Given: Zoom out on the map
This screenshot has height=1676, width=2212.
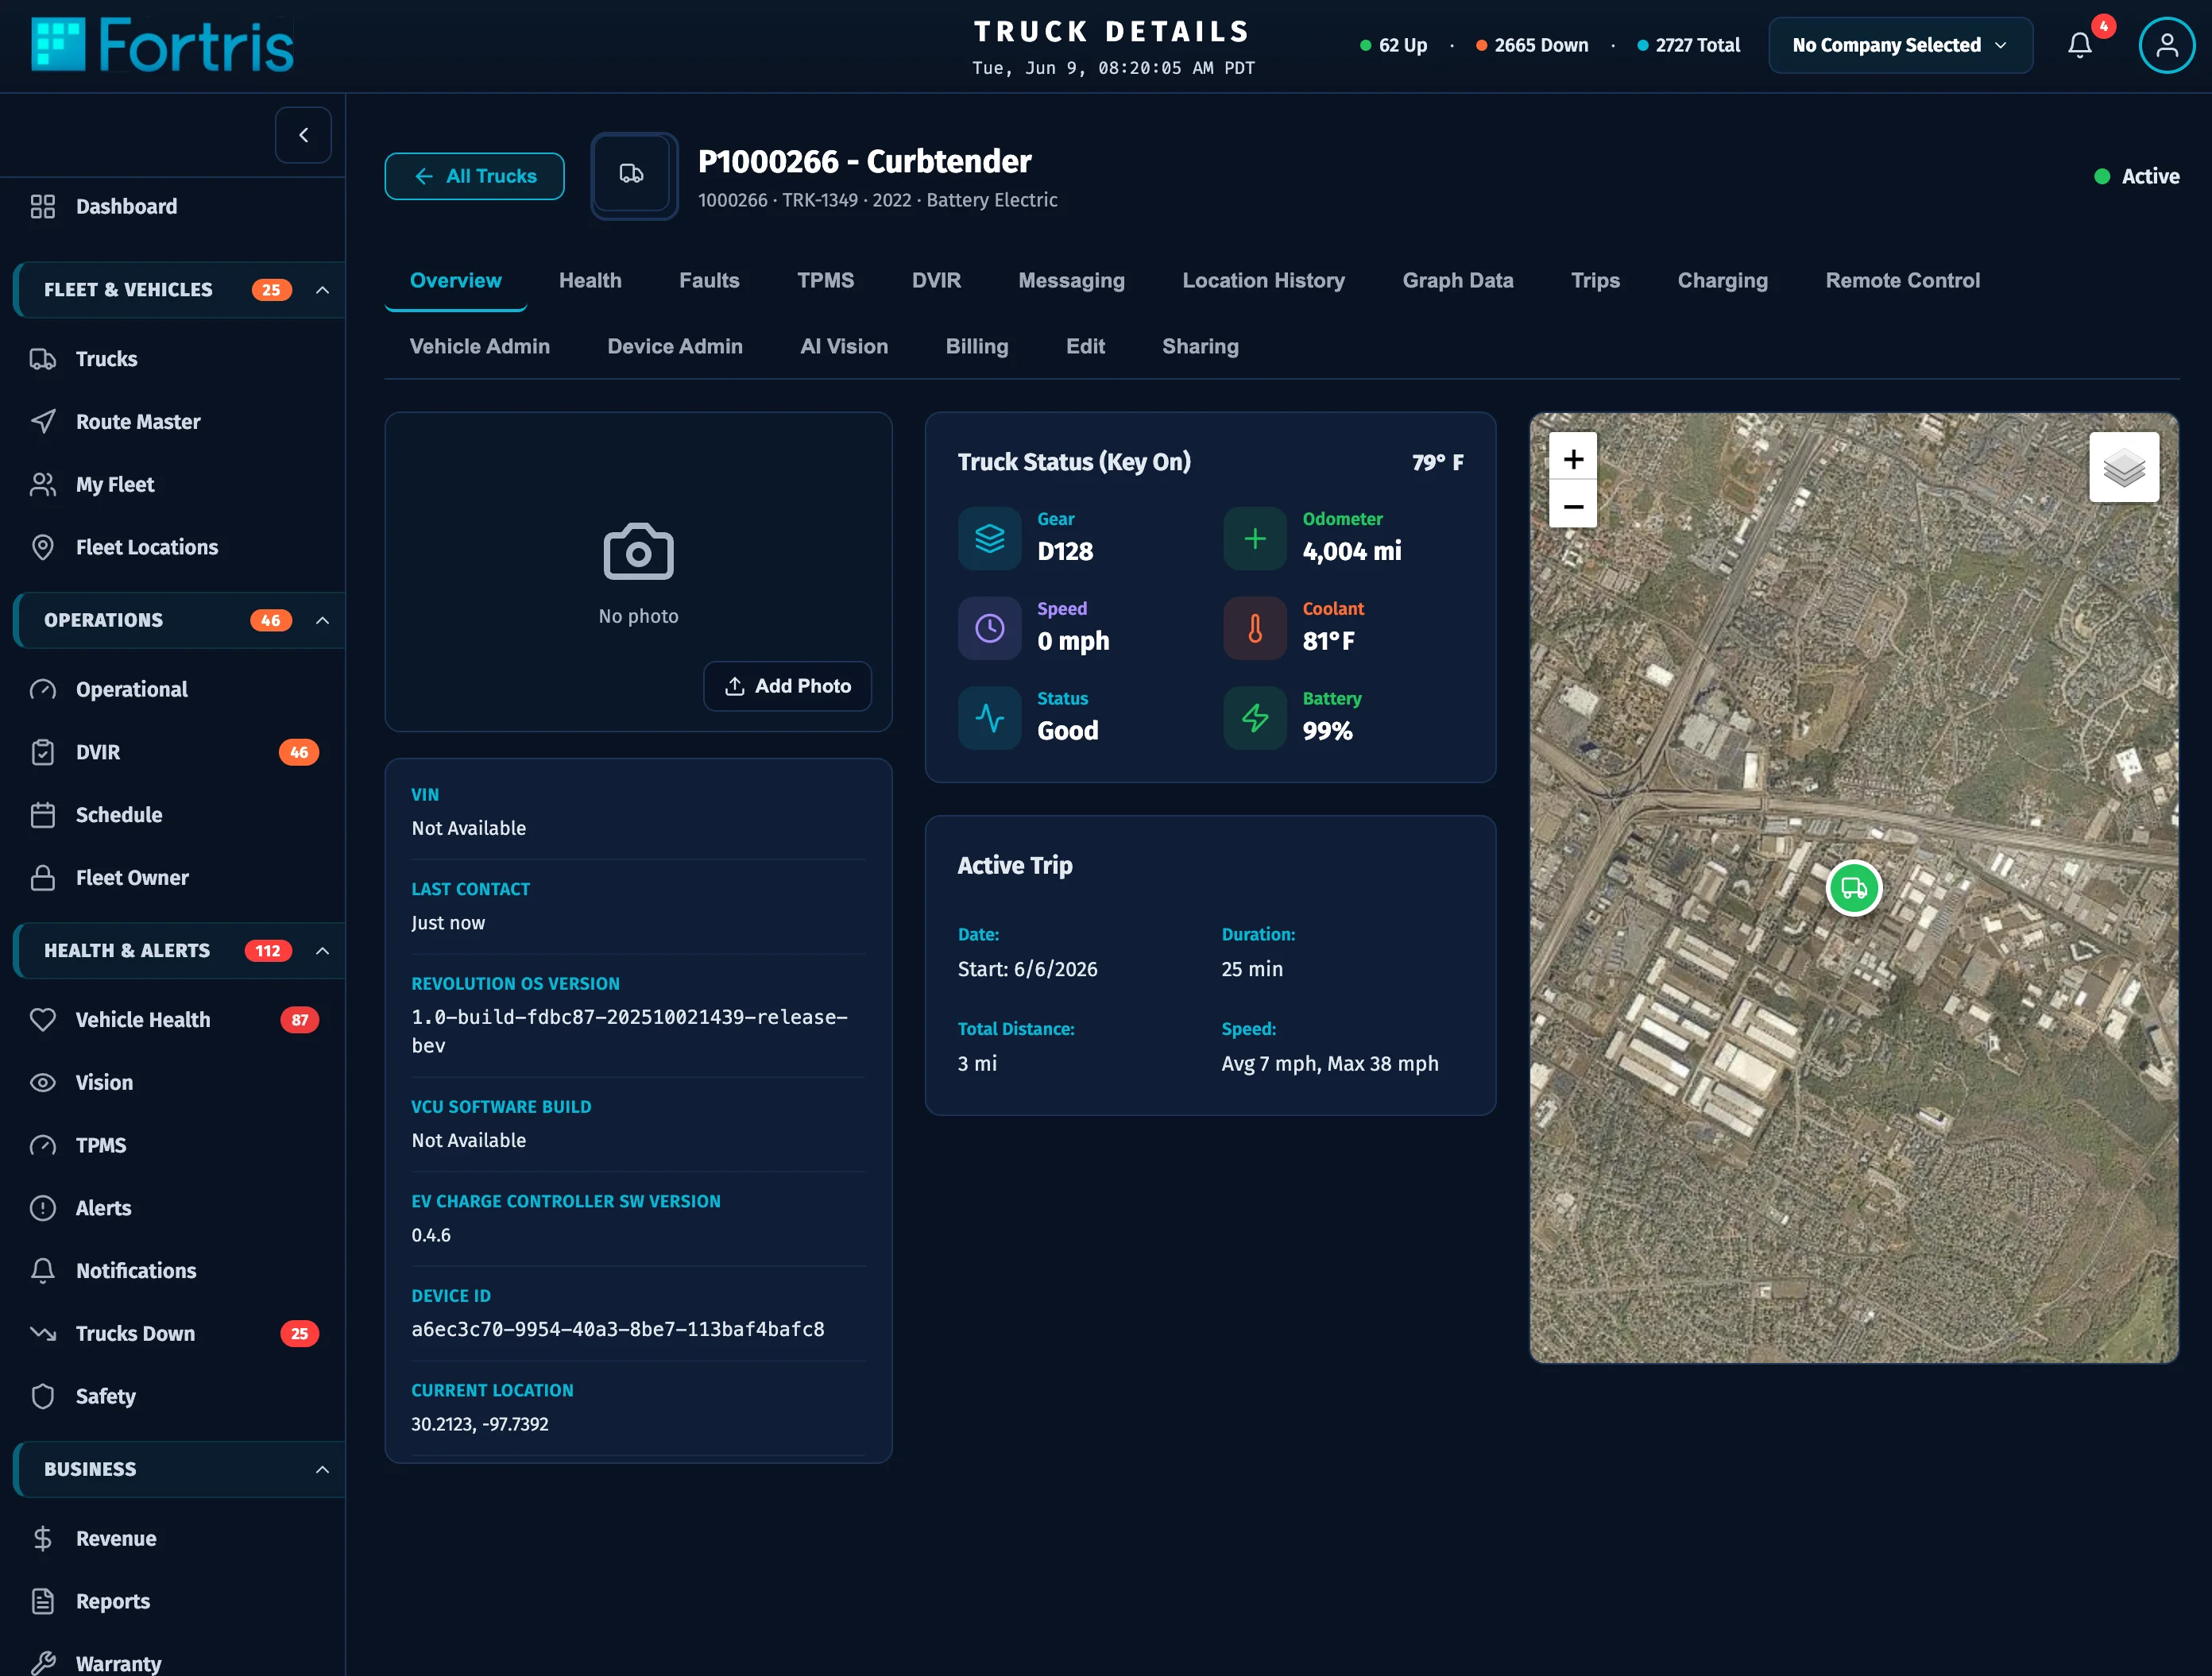Looking at the screenshot, I should pyautogui.click(x=1573, y=506).
